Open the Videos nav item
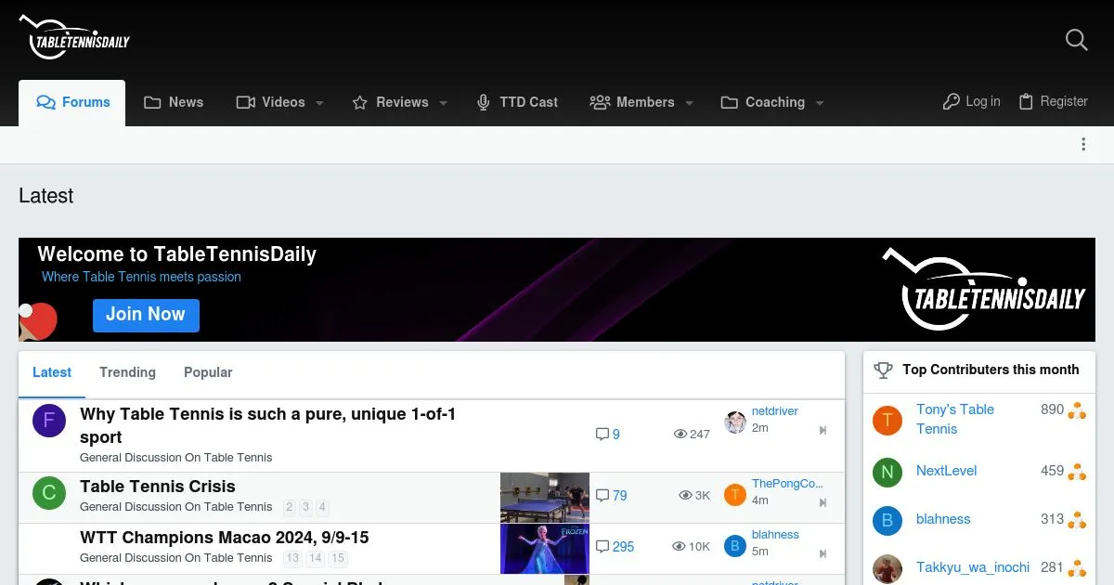 (270, 102)
